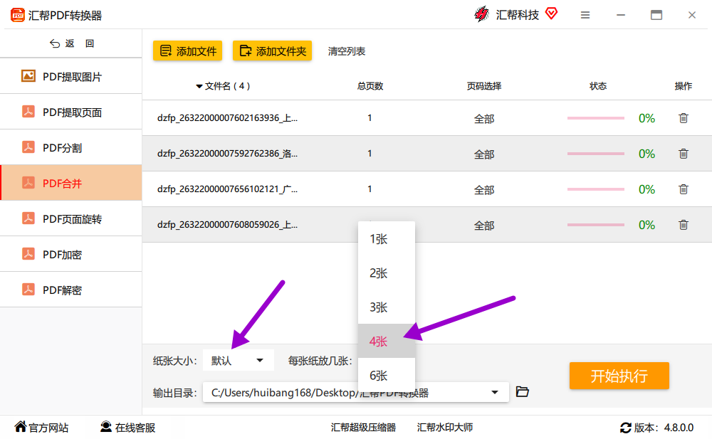This screenshot has width=712, height=439.
Task: Click progress bar of dzfp_26322000007602163936 row
Action: pyautogui.click(x=596, y=118)
